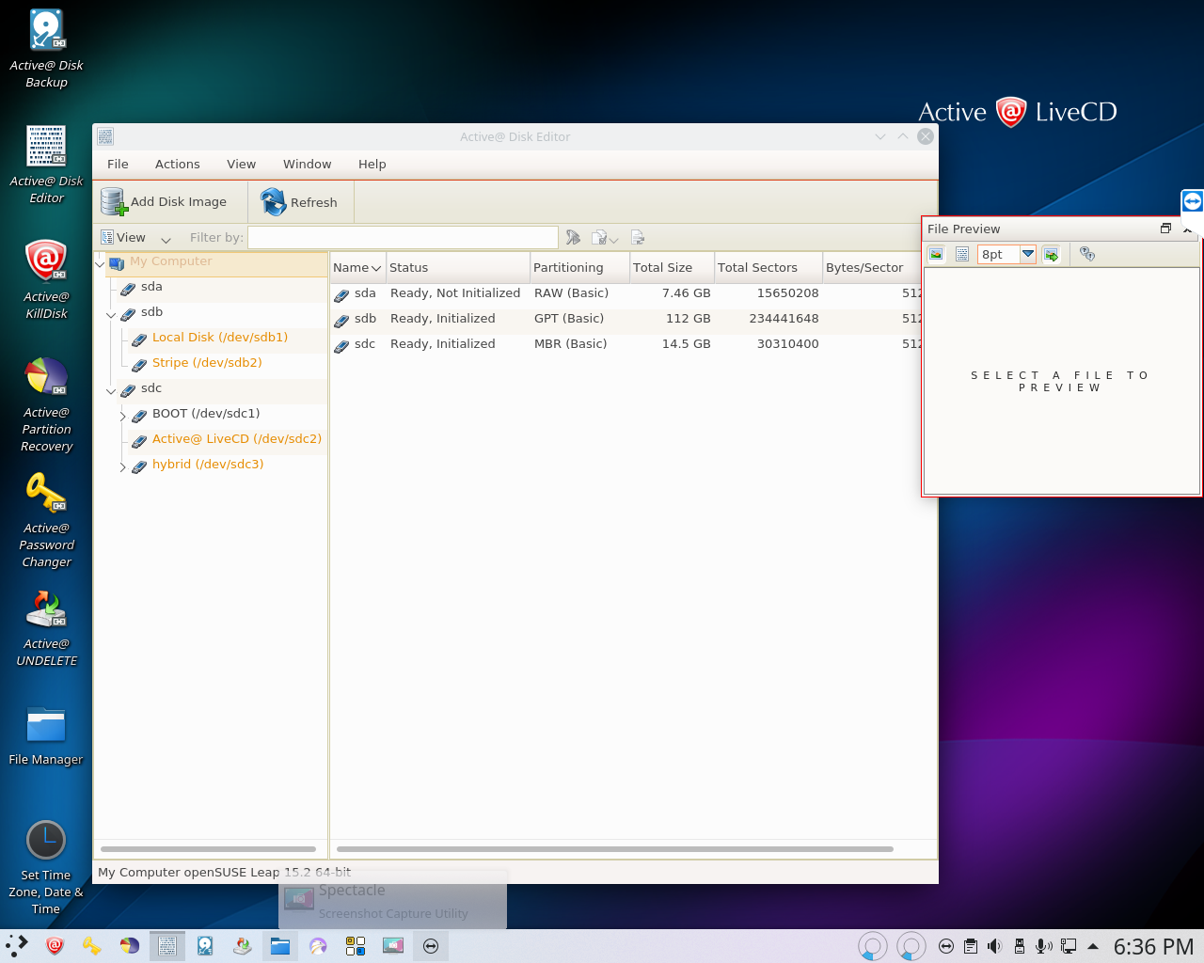This screenshot has width=1204, height=963.
Task: Expand the hybrid (/dev/sdc3) node
Action: pyautogui.click(x=122, y=466)
